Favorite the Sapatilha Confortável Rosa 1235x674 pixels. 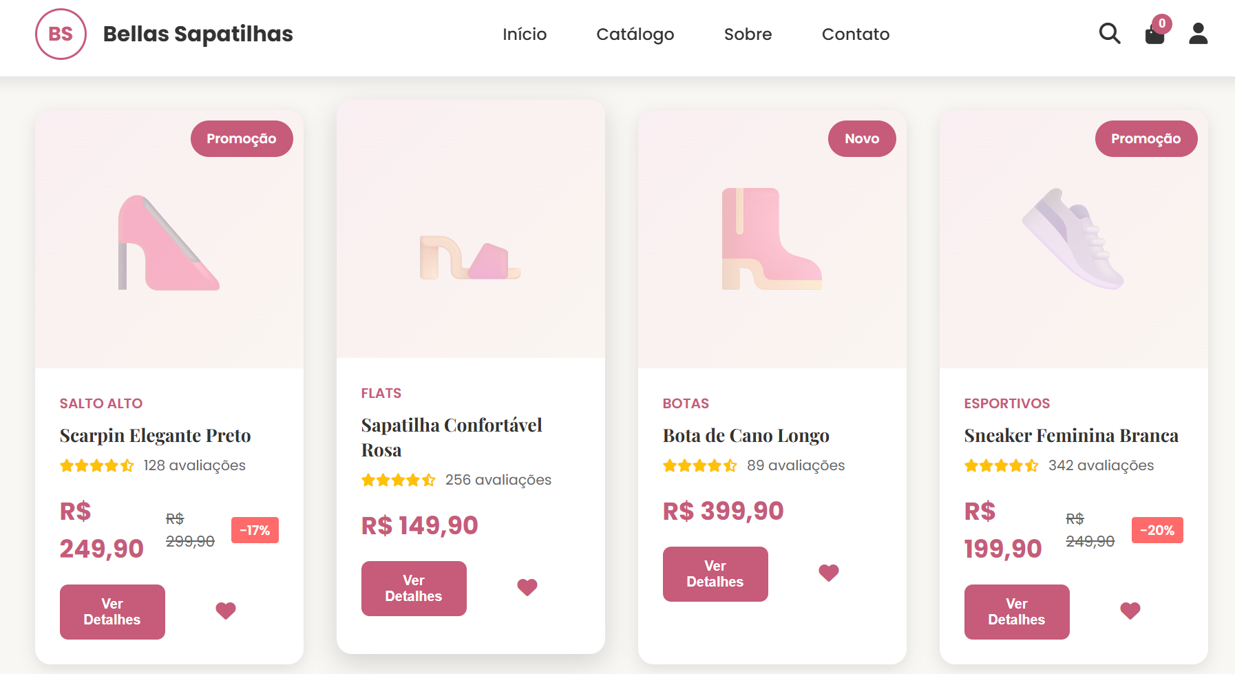[x=527, y=587]
